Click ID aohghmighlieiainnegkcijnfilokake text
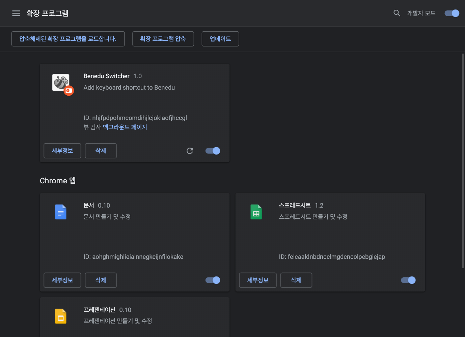 (x=133, y=257)
